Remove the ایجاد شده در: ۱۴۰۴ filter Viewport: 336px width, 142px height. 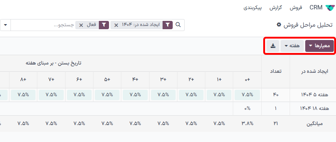116,25
